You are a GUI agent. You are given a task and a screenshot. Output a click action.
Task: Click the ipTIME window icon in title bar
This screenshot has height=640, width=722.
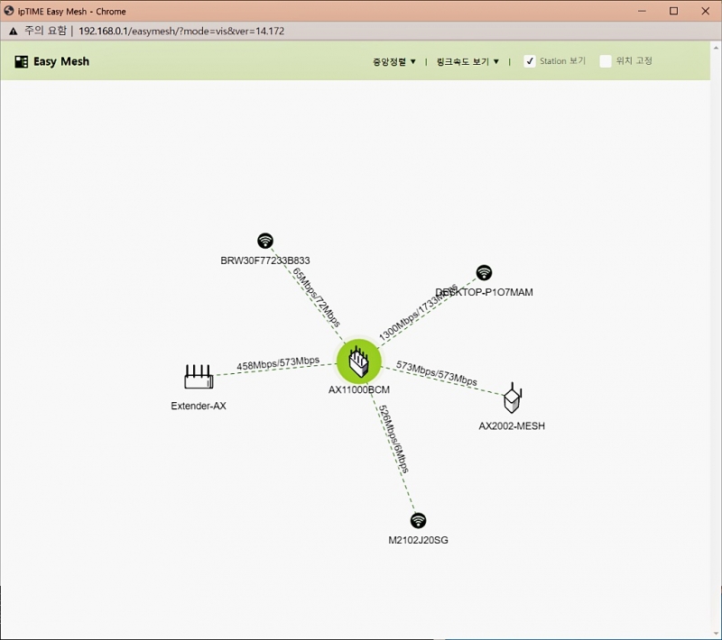[8, 11]
